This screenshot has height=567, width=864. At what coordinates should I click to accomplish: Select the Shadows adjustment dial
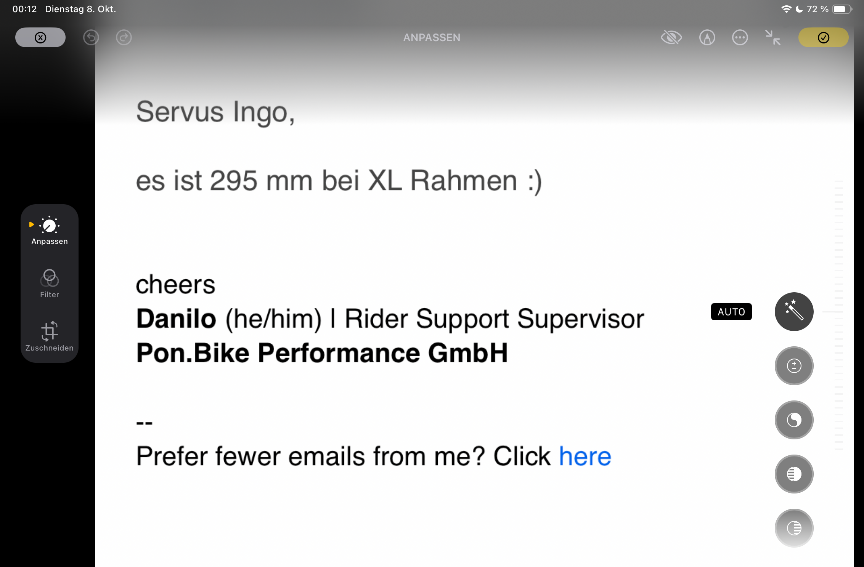tap(794, 528)
